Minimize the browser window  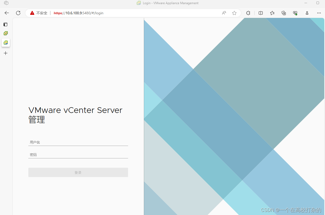pyautogui.click(x=306, y=3)
